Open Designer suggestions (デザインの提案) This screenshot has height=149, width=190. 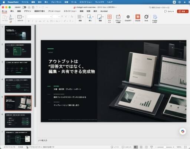point(118,19)
